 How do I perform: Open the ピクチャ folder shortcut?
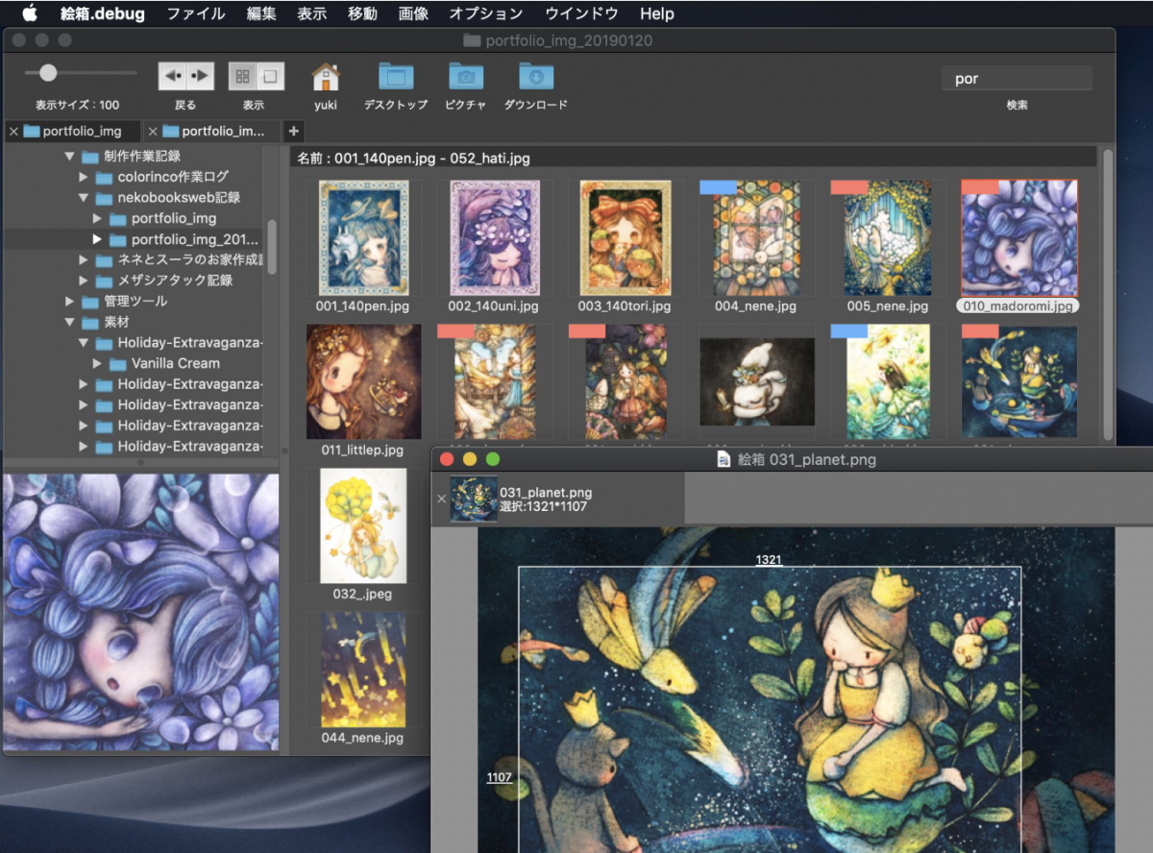point(466,76)
